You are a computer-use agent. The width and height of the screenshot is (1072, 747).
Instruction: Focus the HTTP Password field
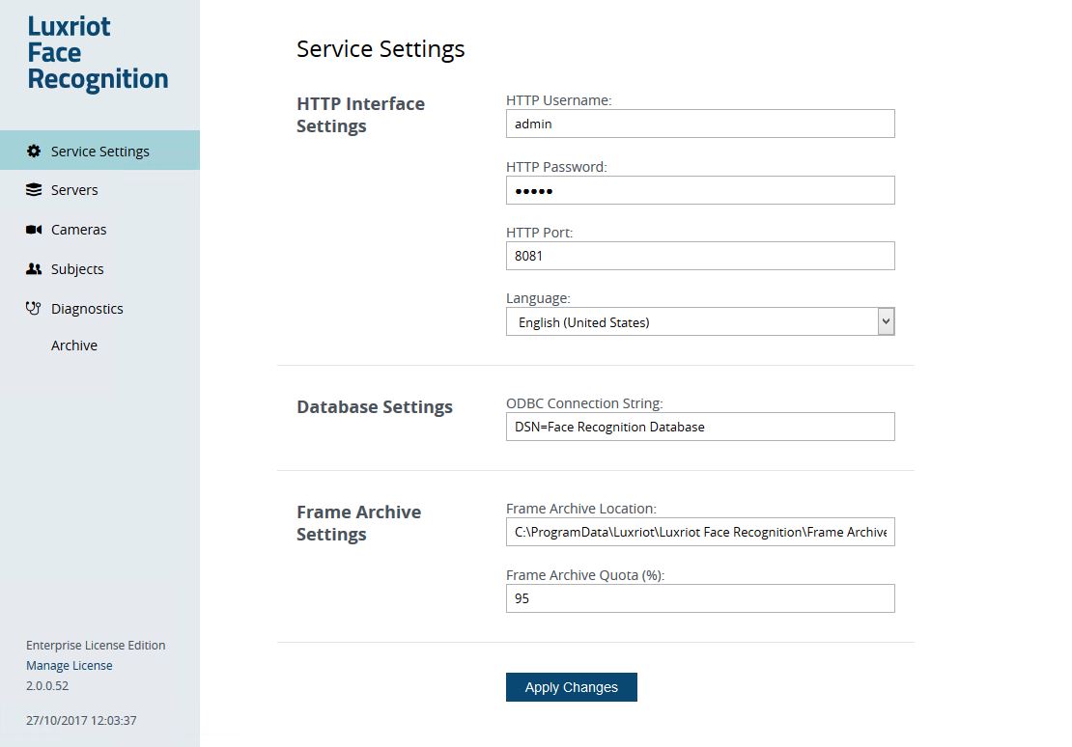700,190
